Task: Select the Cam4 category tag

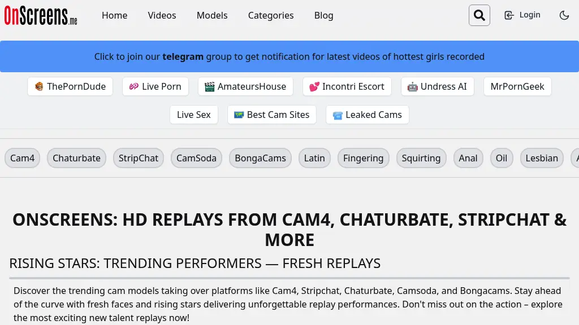Action: point(23,158)
